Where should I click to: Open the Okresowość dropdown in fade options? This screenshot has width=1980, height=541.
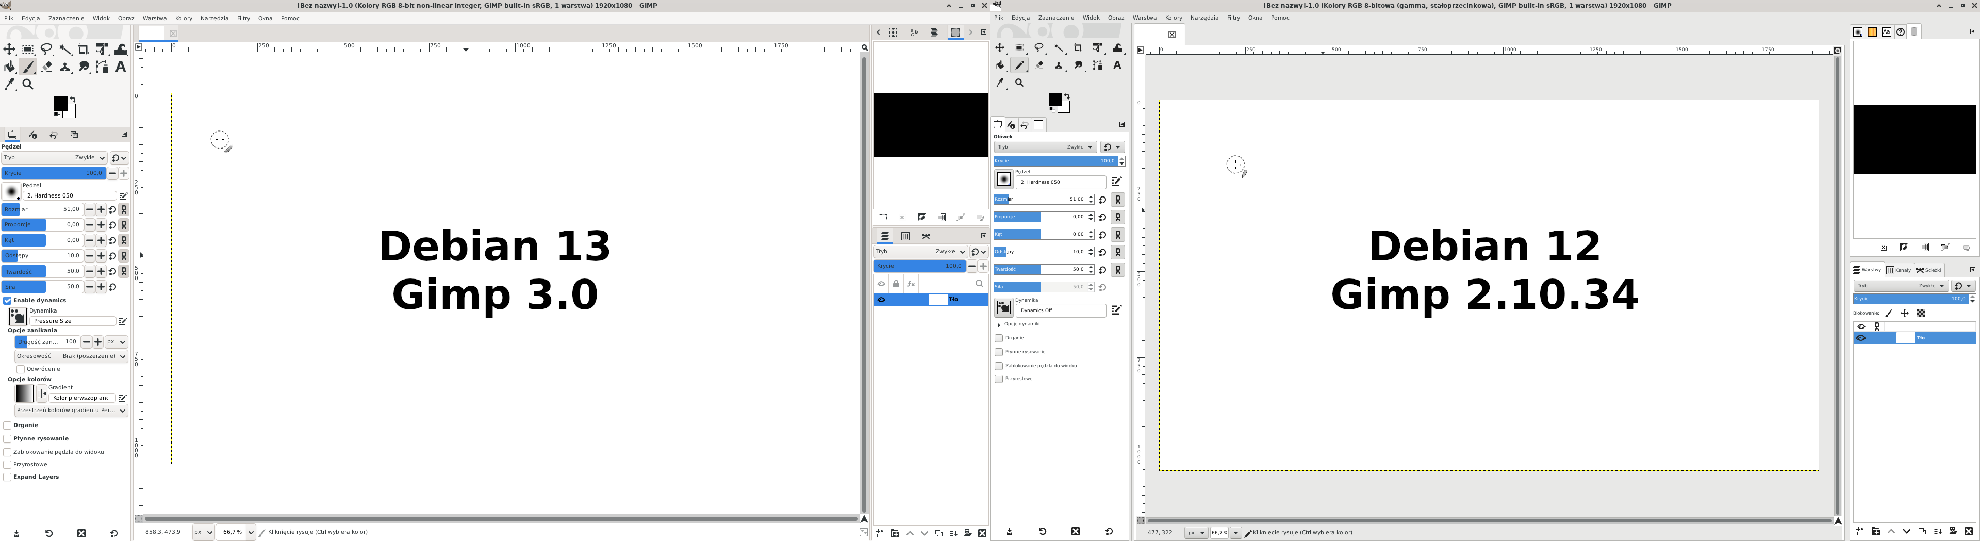coord(71,356)
